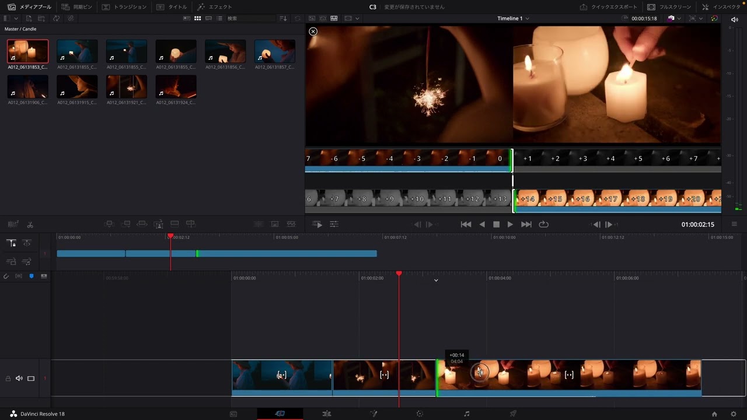The height and width of the screenshot is (420, 747).
Task: Go to the project manager home icon
Action: coord(714,414)
